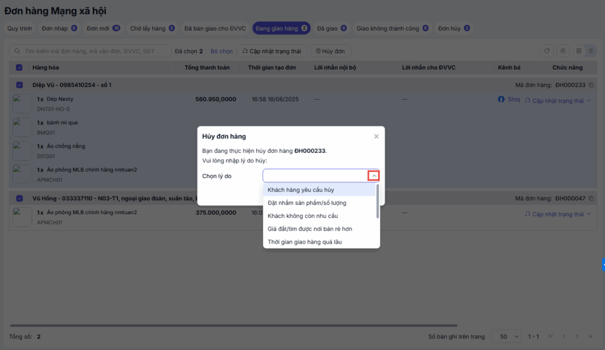
Task: Click the Lời nhắn cho ĐVVC header
Action: pyautogui.click(x=429, y=67)
